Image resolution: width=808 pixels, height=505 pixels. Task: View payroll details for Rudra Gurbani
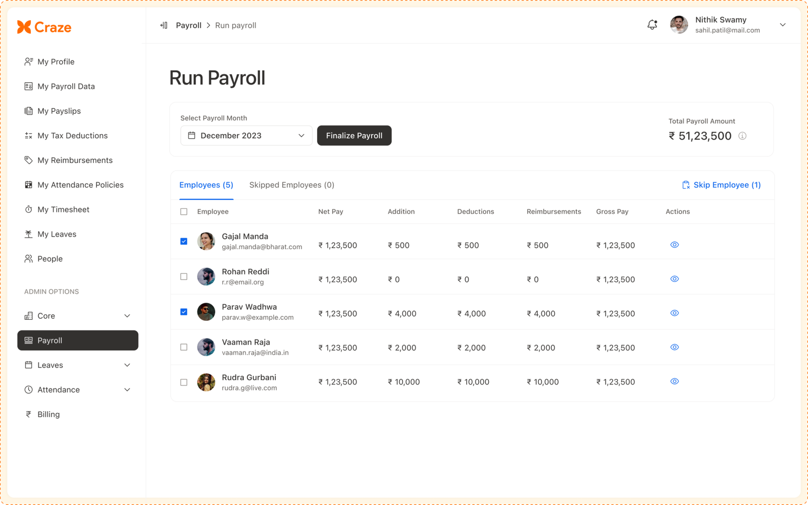click(674, 381)
